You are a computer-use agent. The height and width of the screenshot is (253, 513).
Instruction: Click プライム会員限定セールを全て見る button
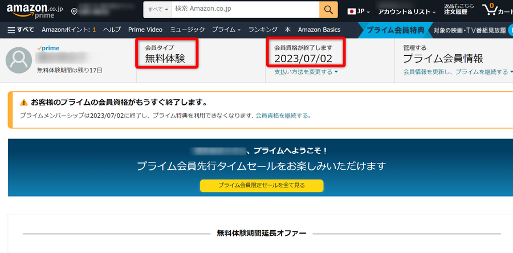tap(262, 186)
